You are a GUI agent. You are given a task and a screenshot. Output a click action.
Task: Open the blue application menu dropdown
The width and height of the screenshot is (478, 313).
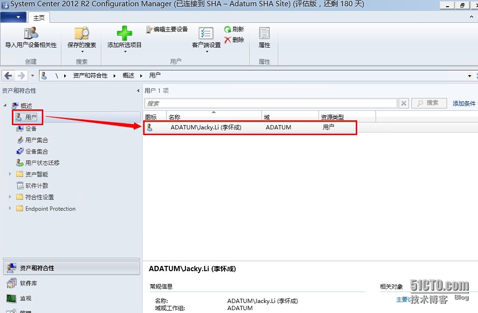click(13, 18)
